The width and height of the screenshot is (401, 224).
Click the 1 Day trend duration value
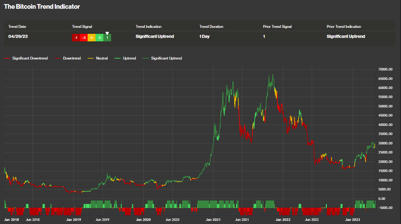pyautogui.click(x=205, y=36)
